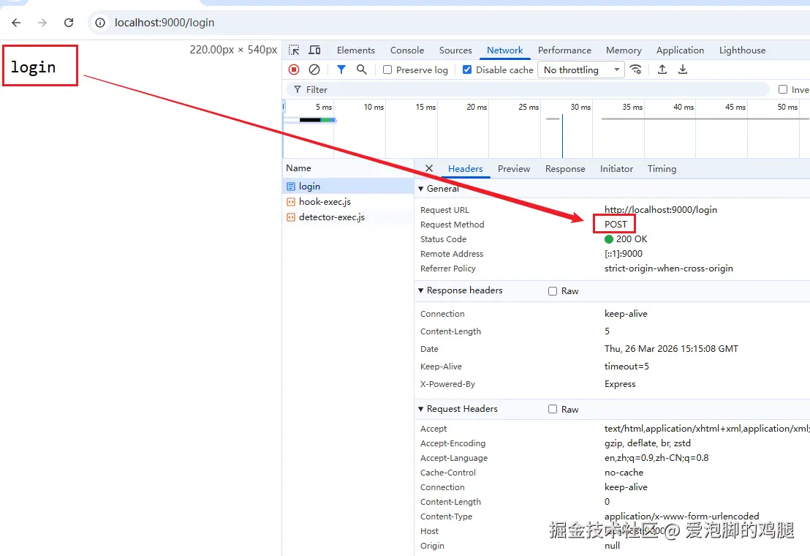The image size is (810, 556).
Task: Open the Response tab
Action: tap(565, 169)
